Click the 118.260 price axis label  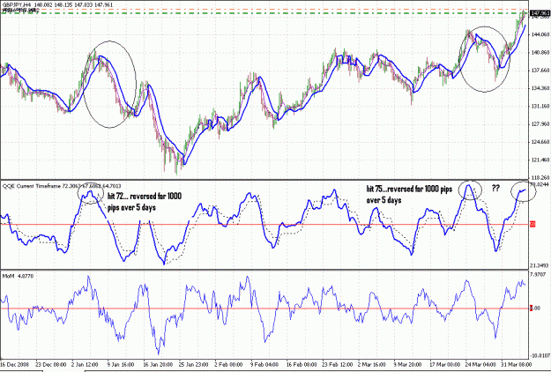[540, 178]
